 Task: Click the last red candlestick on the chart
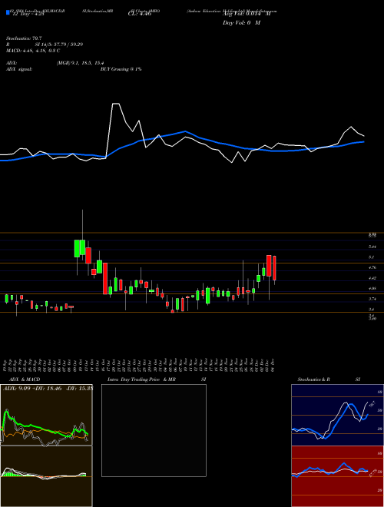(x=274, y=268)
